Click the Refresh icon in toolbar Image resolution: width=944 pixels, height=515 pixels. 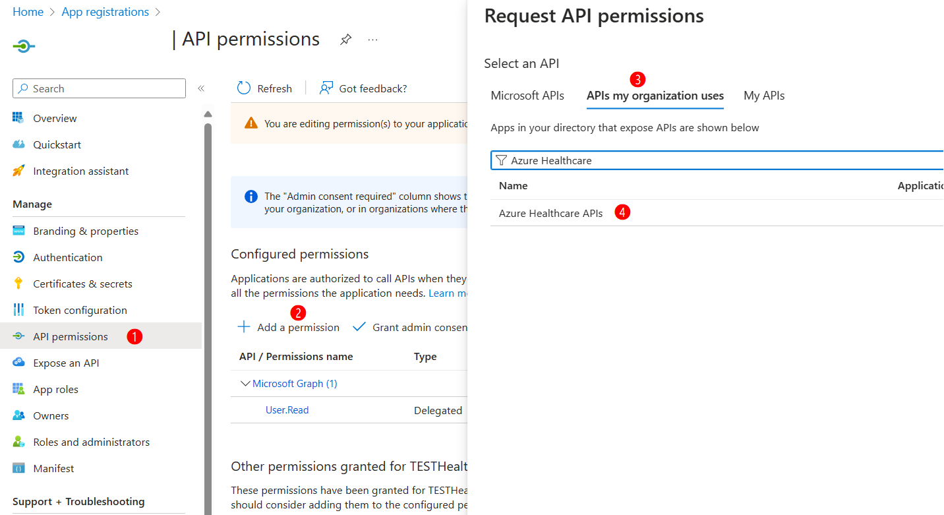point(244,88)
